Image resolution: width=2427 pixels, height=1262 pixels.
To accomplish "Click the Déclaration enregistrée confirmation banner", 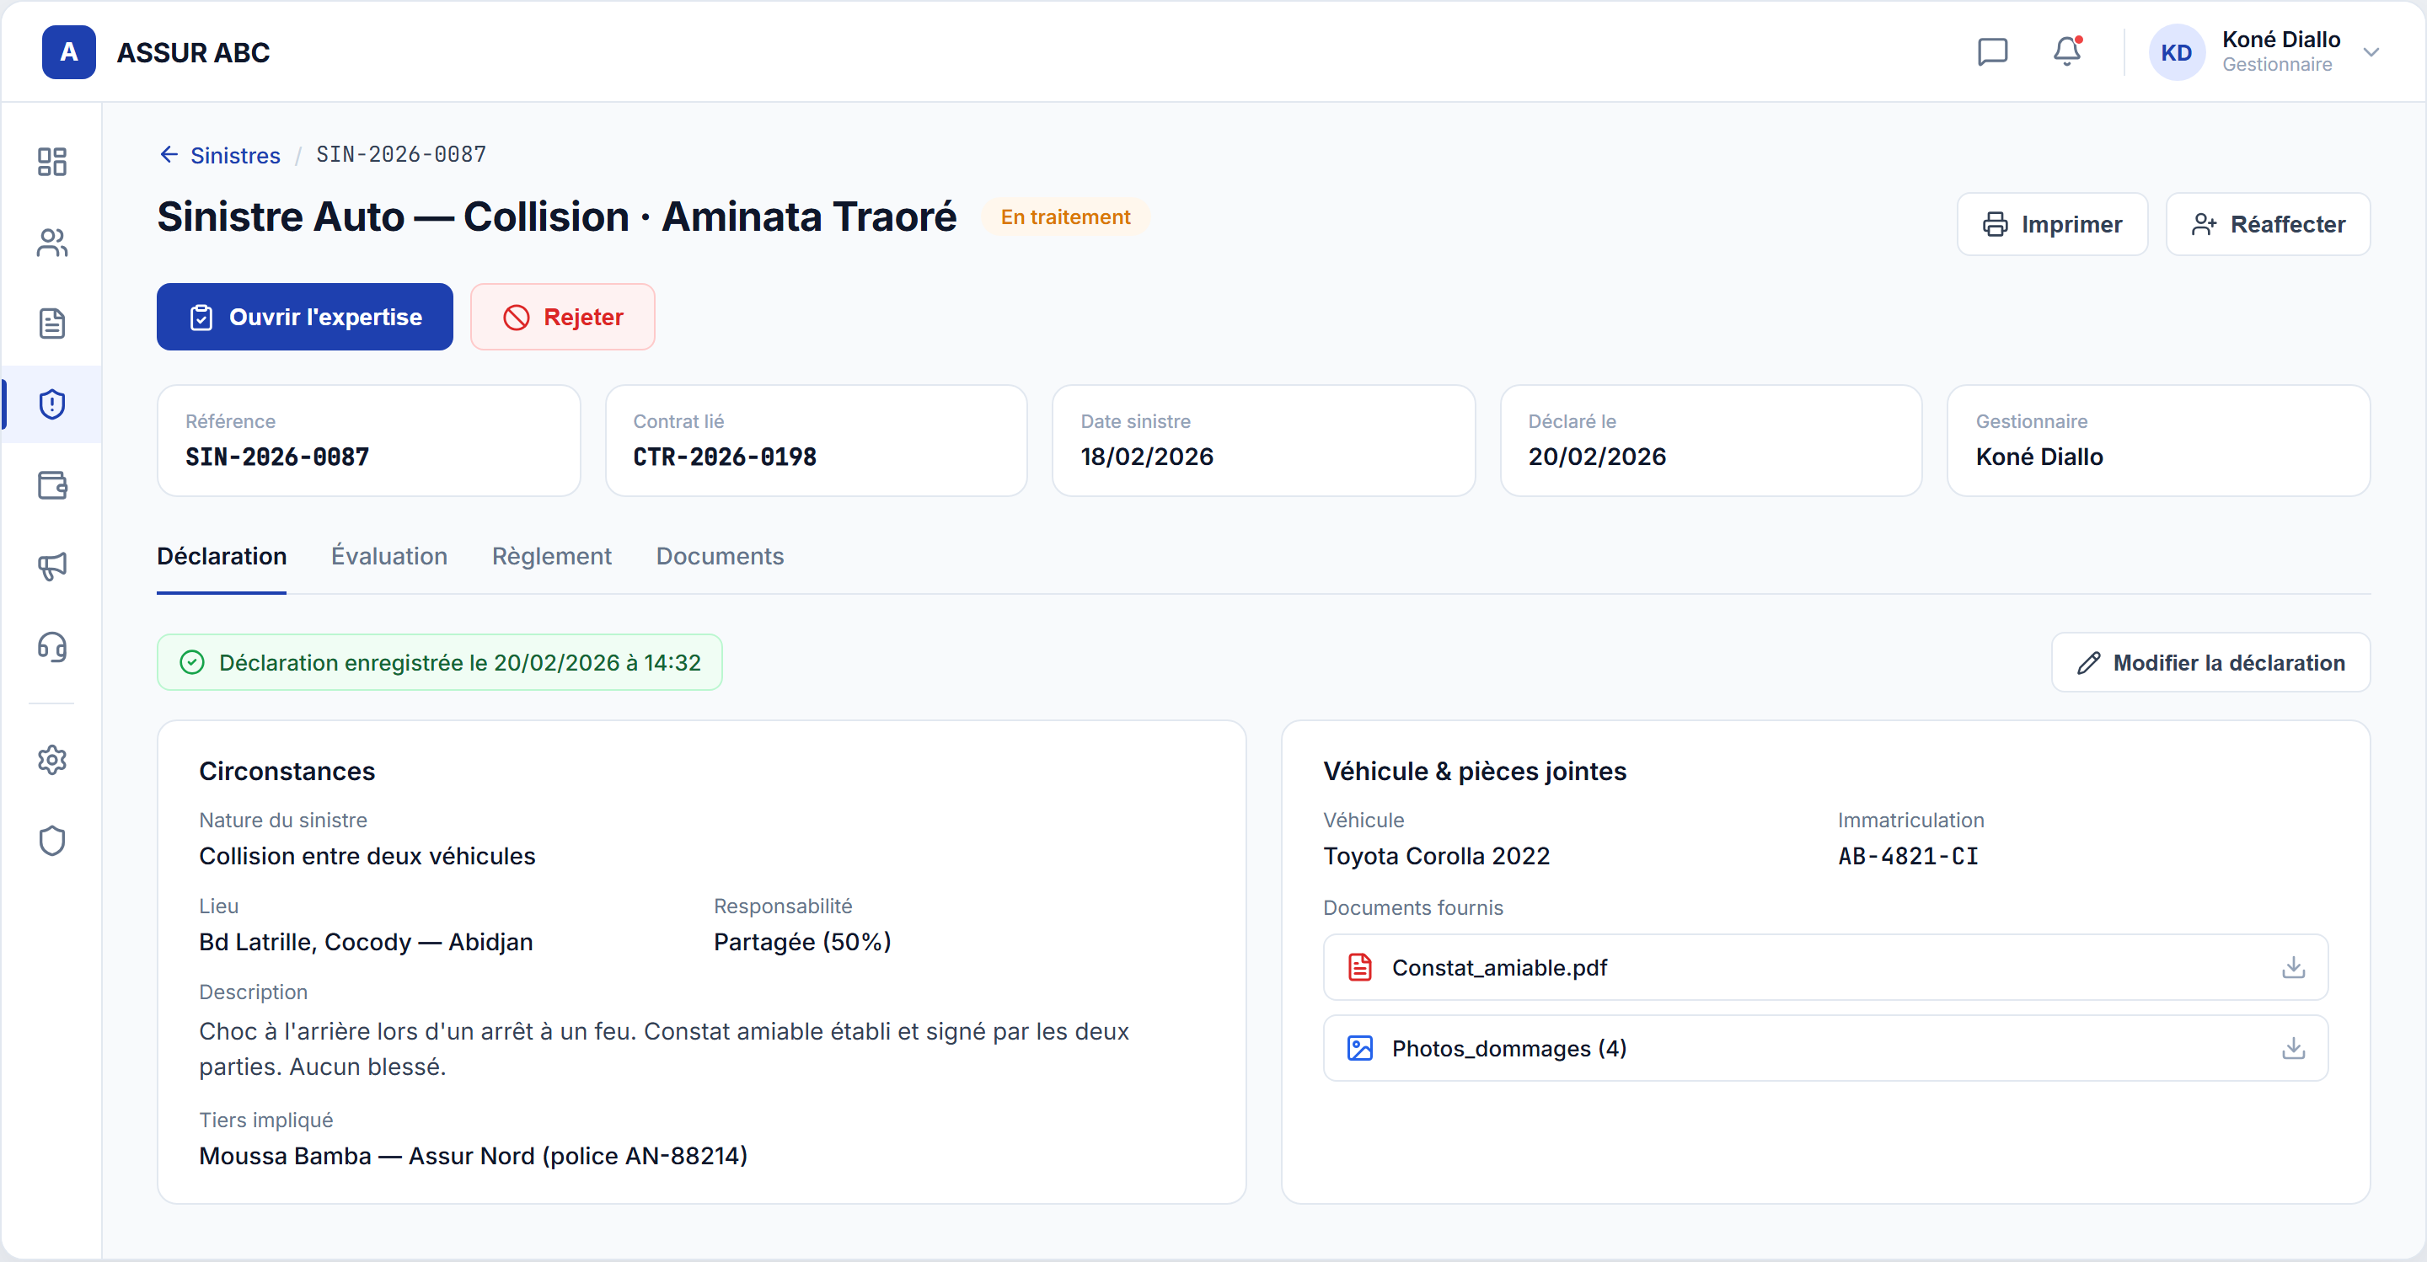I will [439, 663].
